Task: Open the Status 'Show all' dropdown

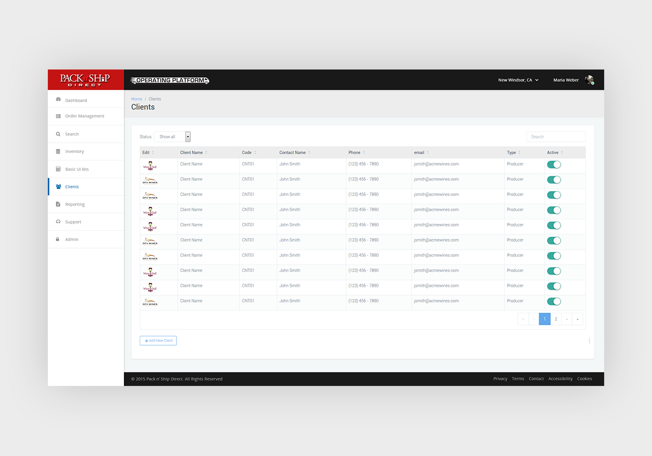Action: click(172, 137)
